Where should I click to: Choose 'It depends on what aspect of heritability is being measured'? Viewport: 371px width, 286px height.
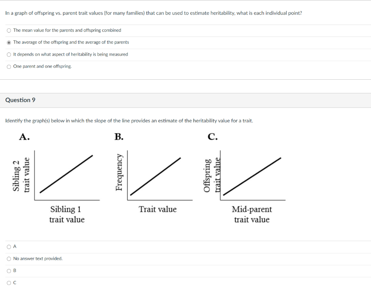click(9, 54)
